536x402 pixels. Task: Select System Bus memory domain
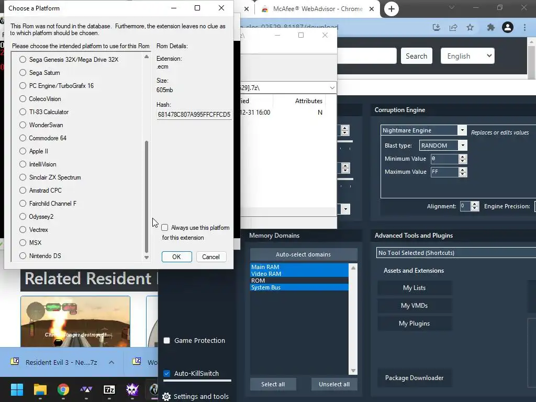pos(299,287)
